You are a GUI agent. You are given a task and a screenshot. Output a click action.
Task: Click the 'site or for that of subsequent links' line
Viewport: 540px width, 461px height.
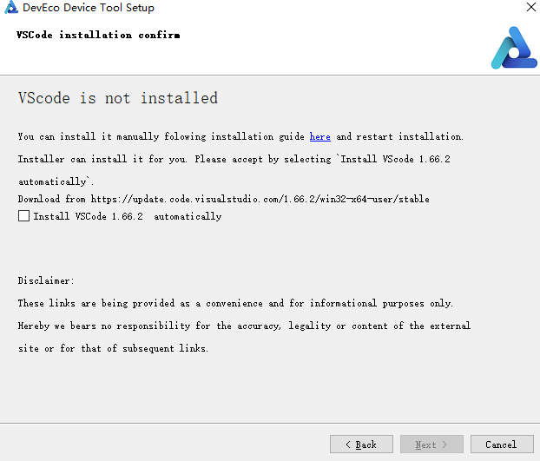(114, 348)
